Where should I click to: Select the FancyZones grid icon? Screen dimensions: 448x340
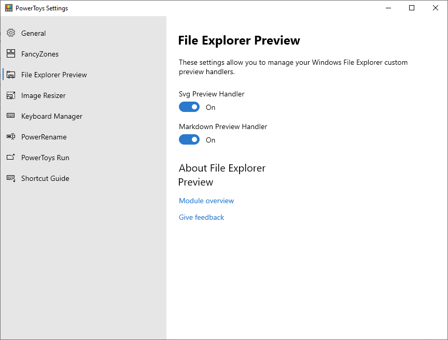[x=11, y=54]
